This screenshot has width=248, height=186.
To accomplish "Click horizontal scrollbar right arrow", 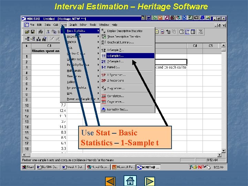I will pyautogui.click(x=219, y=155).
